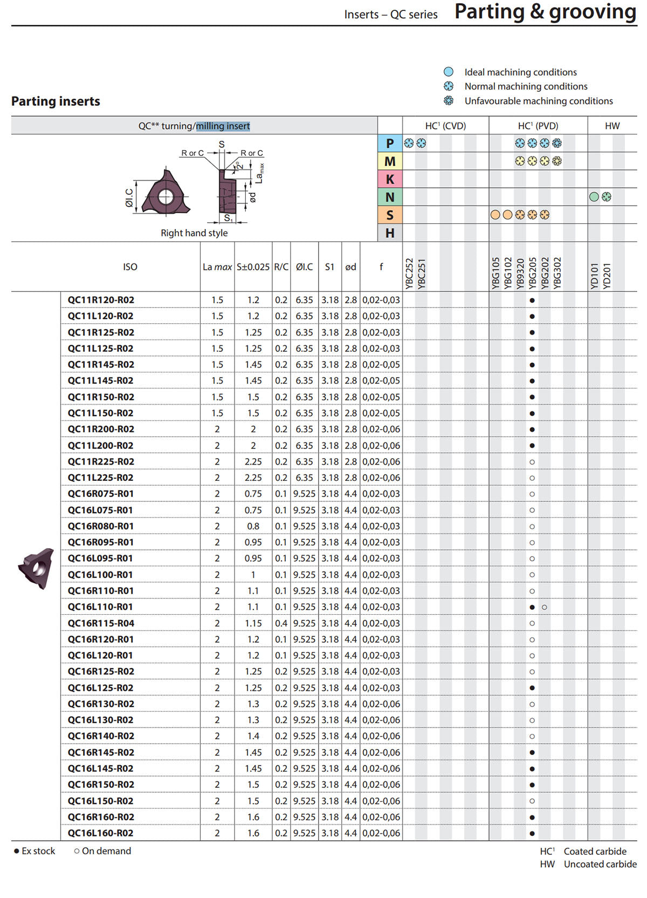Viewport: 647px width, 898px height.
Task: Click the 'Right hand style' caption
Action: click(x=194, y=233)
